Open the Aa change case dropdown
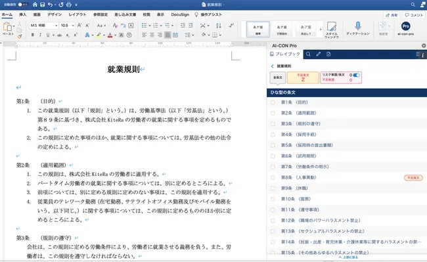The image size is (427, 262). [101, 26]
